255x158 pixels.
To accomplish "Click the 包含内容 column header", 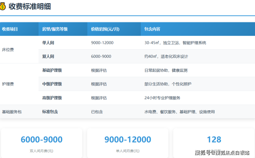I will (x=152, y=29).
